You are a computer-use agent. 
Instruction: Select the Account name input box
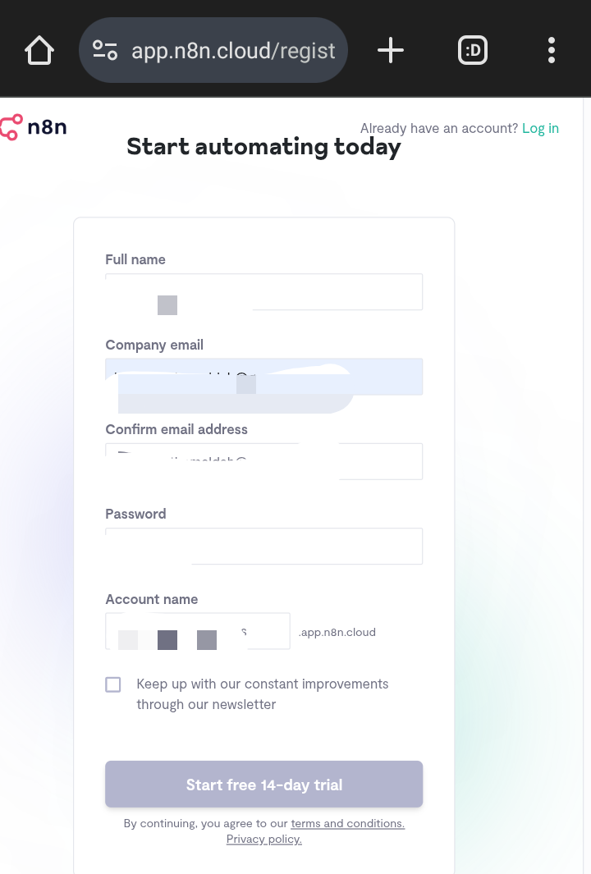pyautogui.click(x=197, y=631)
